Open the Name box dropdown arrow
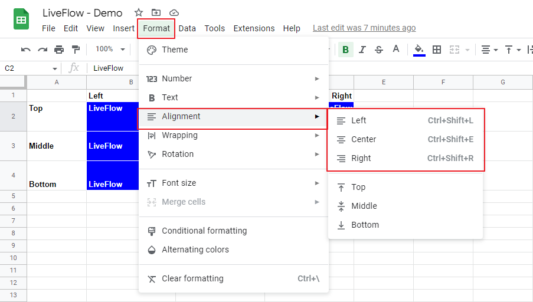Viewport: 533px width, 302px height. [x=54, y=68]
